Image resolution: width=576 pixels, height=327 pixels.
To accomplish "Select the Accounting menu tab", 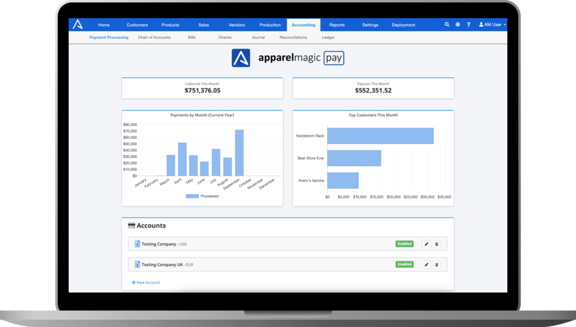I will click(304, 25).
